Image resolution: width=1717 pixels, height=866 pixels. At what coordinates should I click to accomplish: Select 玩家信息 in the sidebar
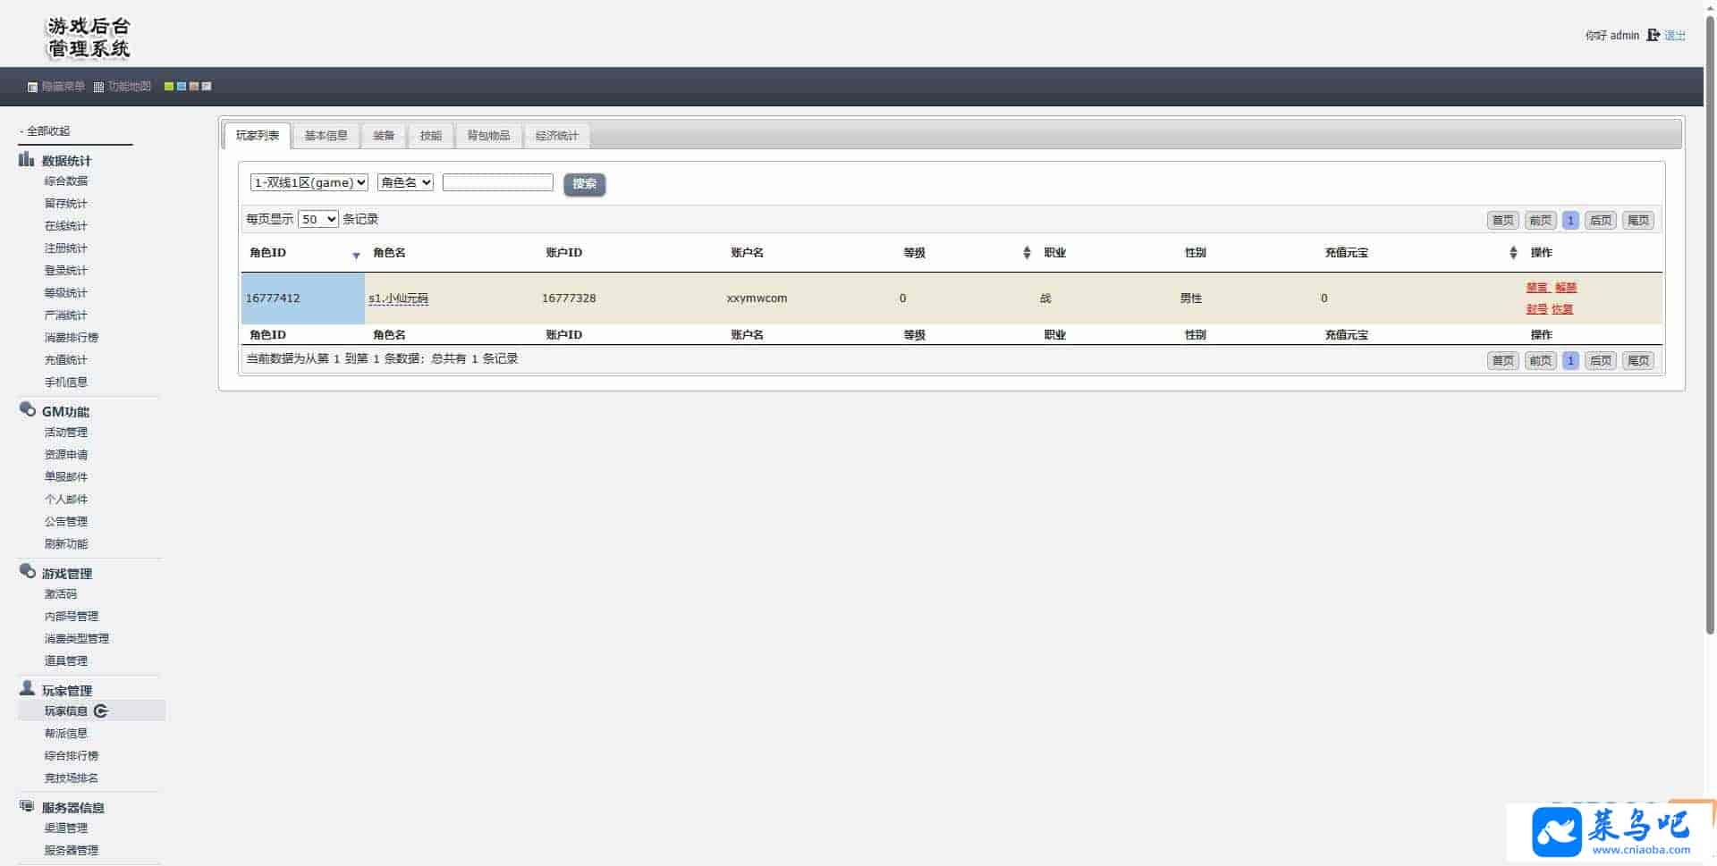click(x=66, y=711)
